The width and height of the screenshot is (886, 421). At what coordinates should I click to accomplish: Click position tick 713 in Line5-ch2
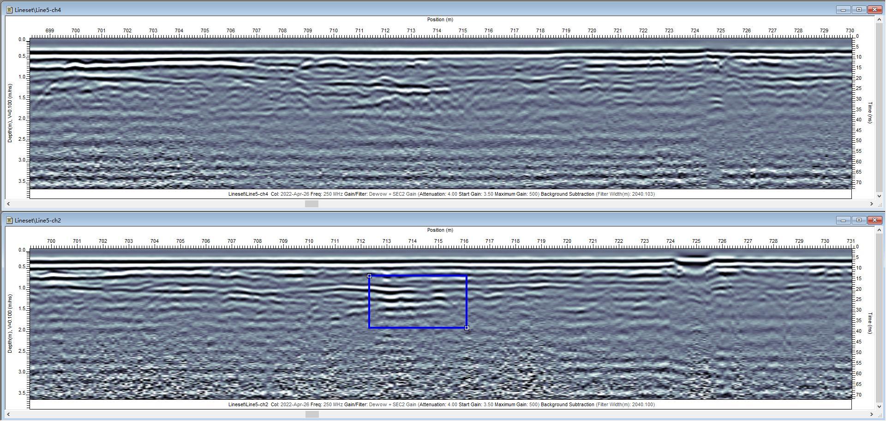click(x=386, y=241)
